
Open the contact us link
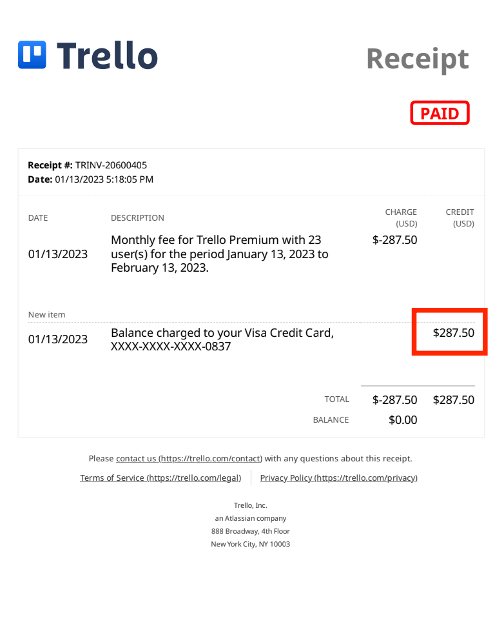pyautogui.click(x=189, y=458)
